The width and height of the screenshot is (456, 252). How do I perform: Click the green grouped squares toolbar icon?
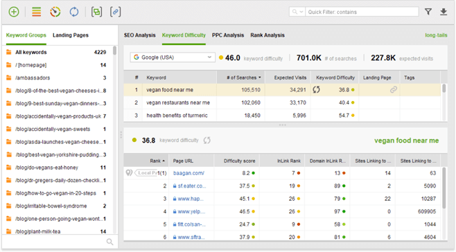[96, 12]
